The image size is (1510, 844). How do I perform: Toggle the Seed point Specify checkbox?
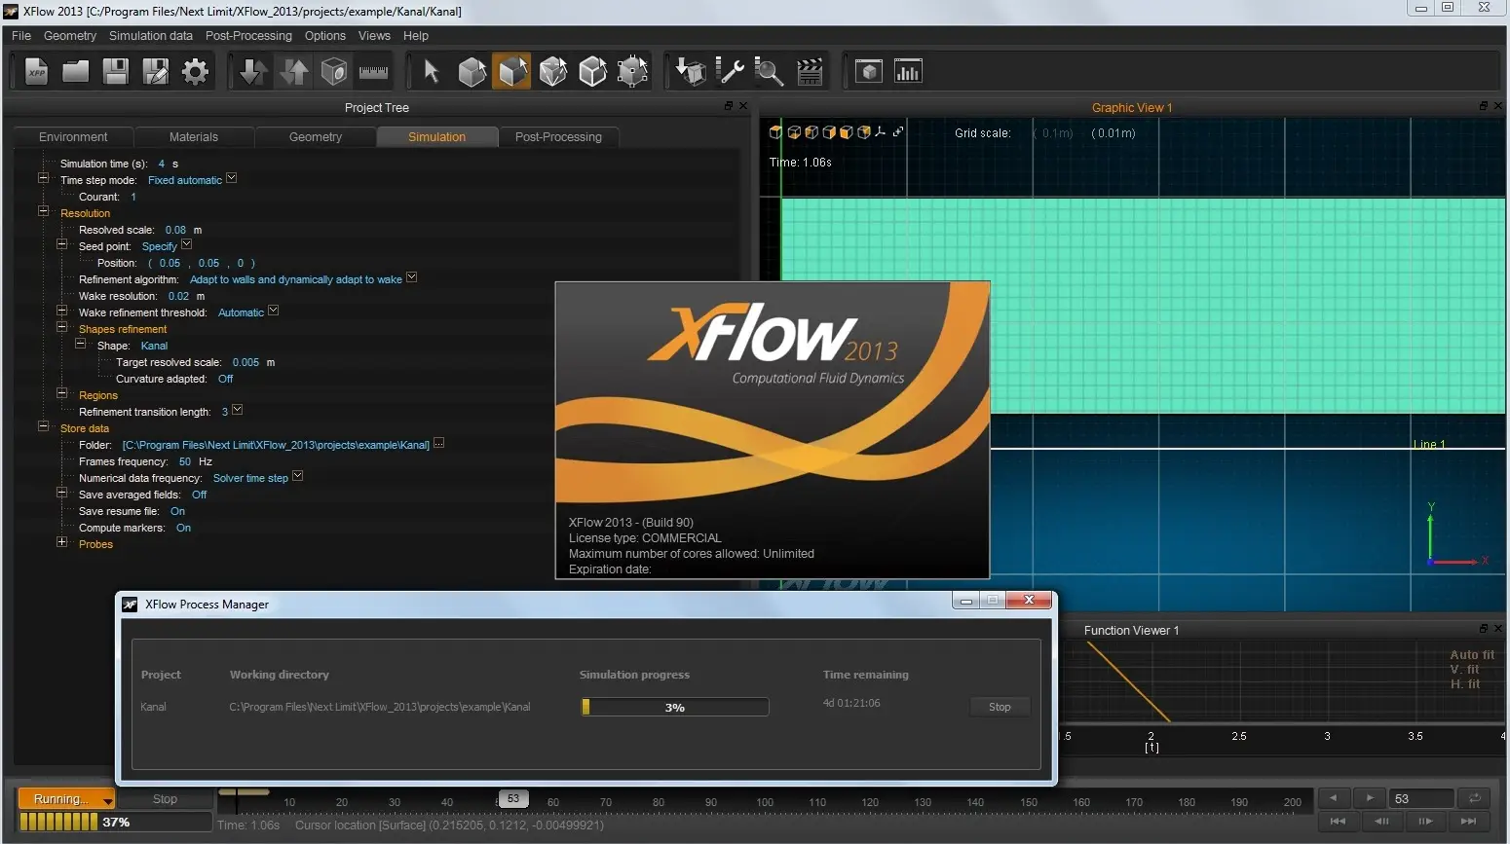pos(186,244)
